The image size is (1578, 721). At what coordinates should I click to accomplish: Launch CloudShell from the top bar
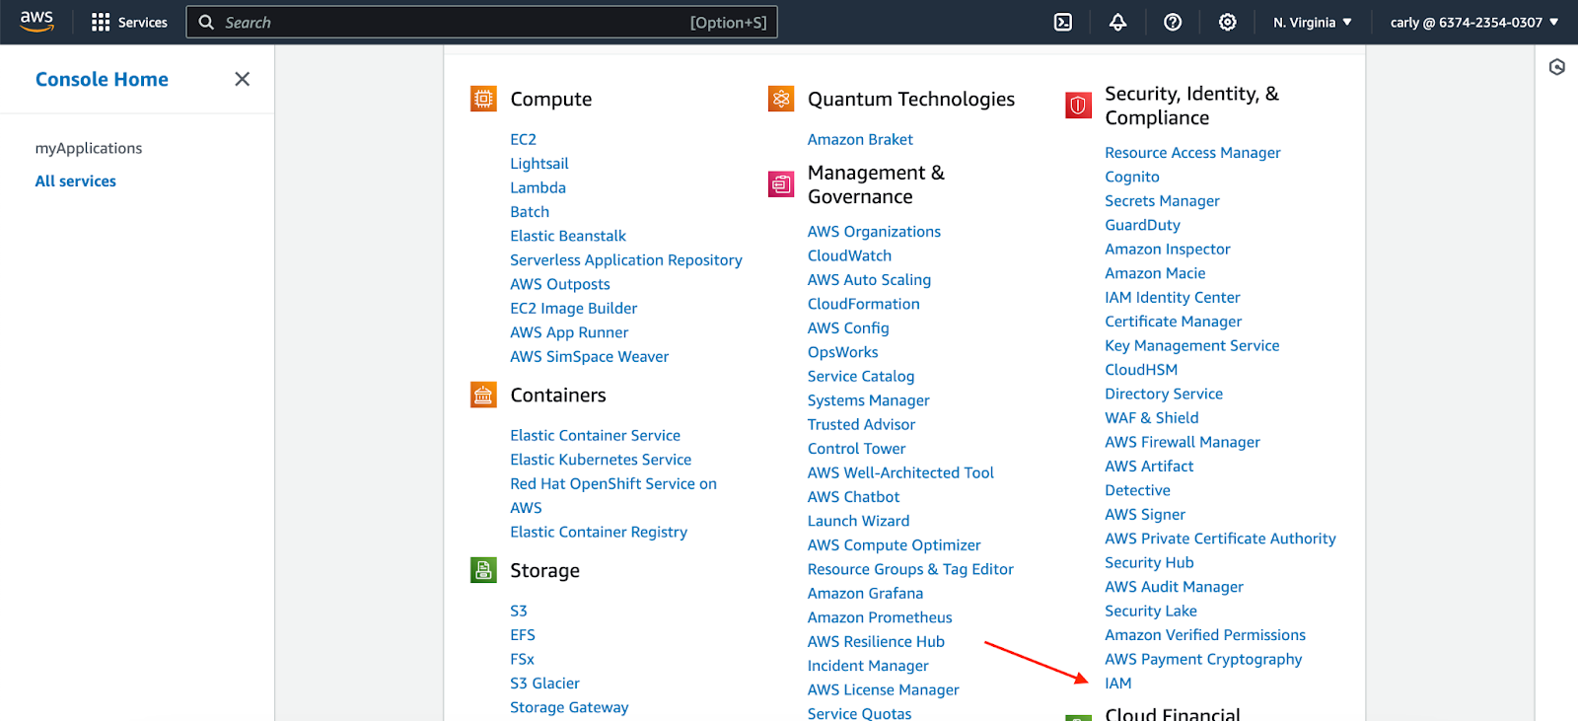tap(1063, 22)
